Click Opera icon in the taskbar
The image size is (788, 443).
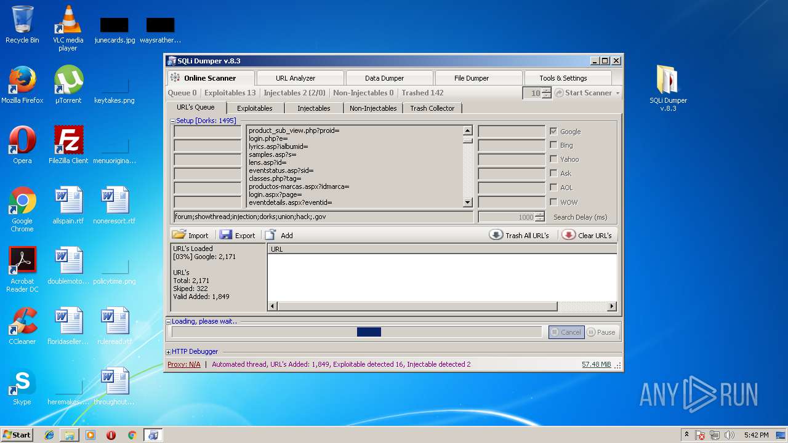pyautogui.click(x=111, y=435)
